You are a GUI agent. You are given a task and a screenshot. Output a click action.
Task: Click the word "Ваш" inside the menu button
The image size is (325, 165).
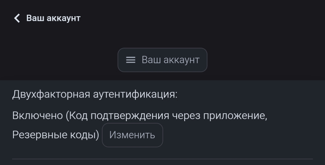(151, 60)
